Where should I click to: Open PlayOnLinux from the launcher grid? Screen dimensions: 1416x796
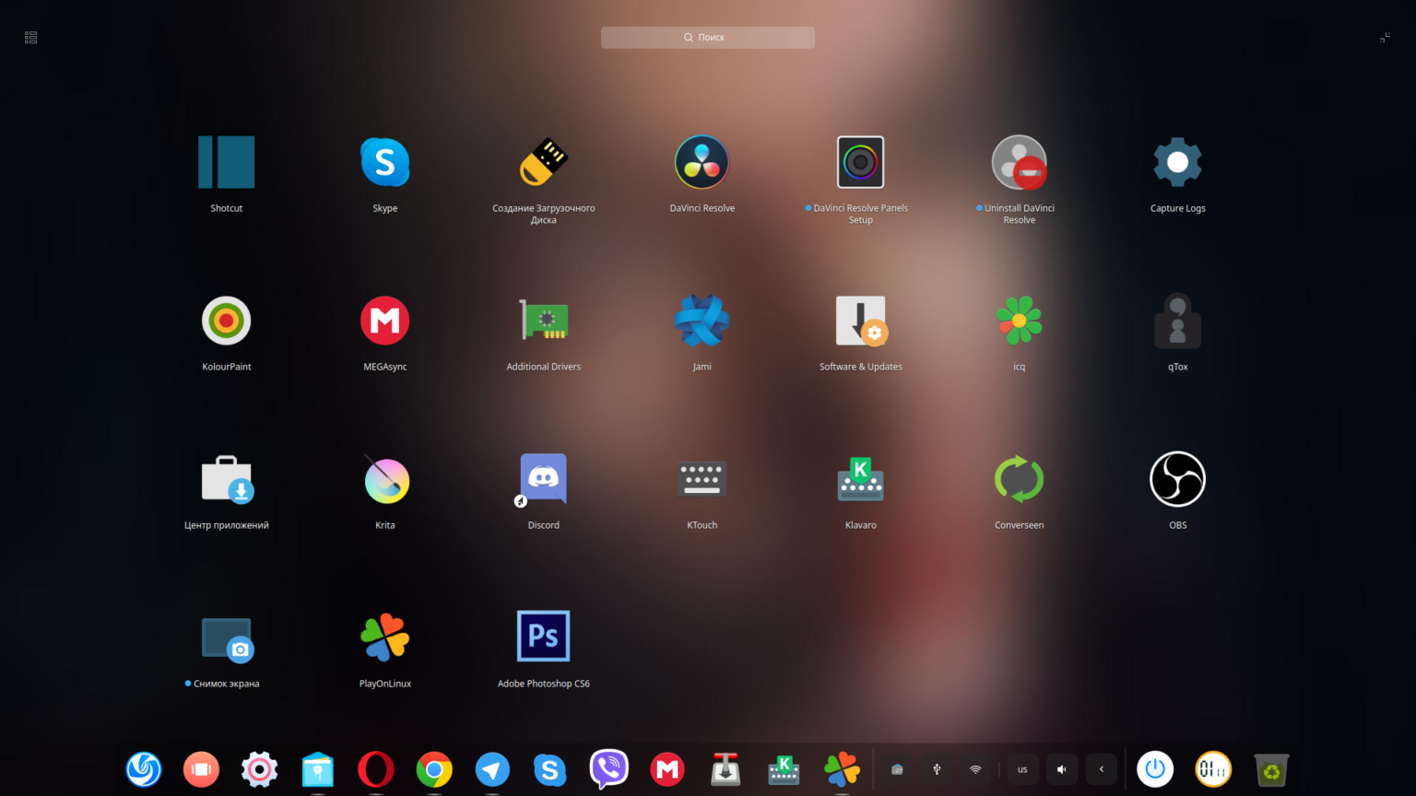(385, 638)
